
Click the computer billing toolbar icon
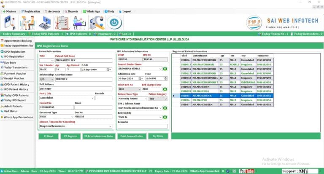45,23
